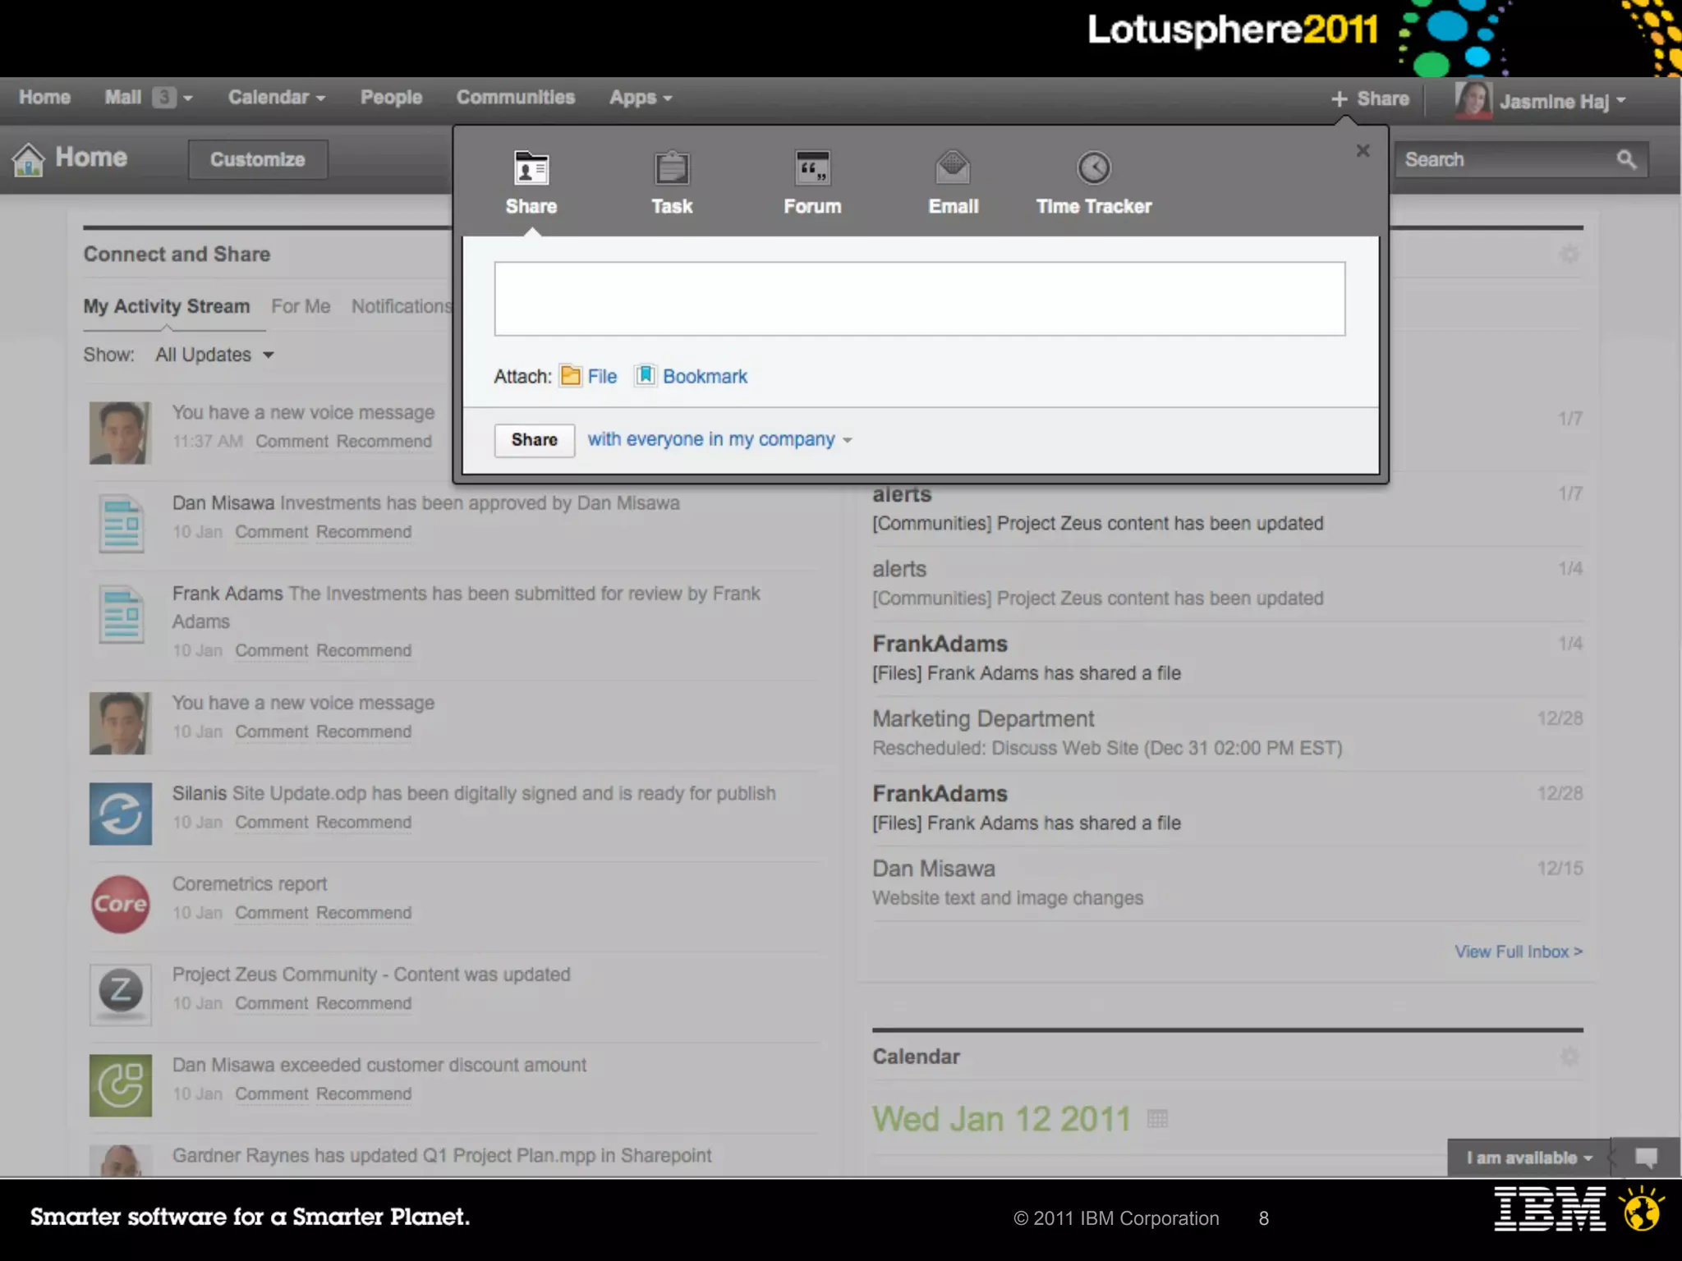Click the plus Share button in the navbar
Screen dimensions: 1682x1261
[1370, 99]
